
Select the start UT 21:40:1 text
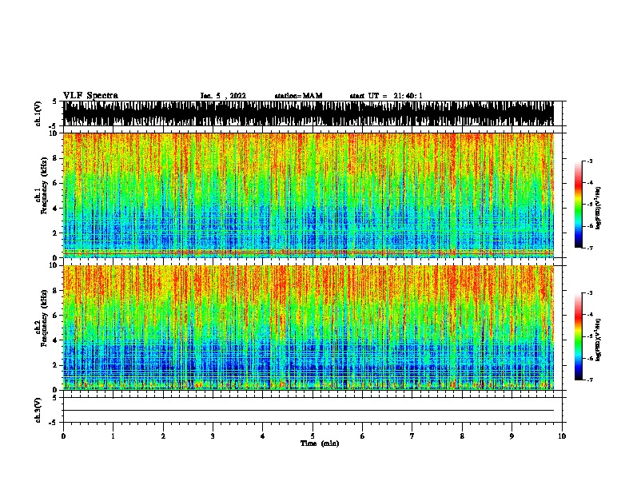[386, 96]
